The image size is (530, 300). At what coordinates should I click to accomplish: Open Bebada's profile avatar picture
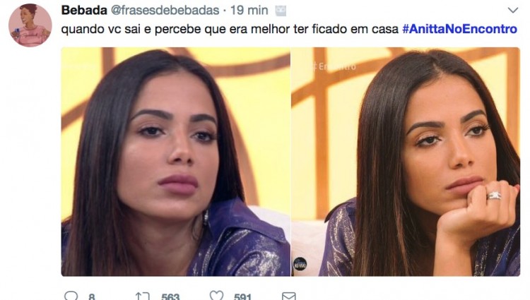(30, 25)
